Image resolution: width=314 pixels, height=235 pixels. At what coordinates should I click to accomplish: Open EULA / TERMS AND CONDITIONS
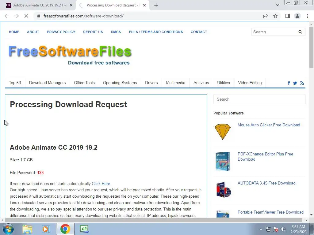coord(156,32)
